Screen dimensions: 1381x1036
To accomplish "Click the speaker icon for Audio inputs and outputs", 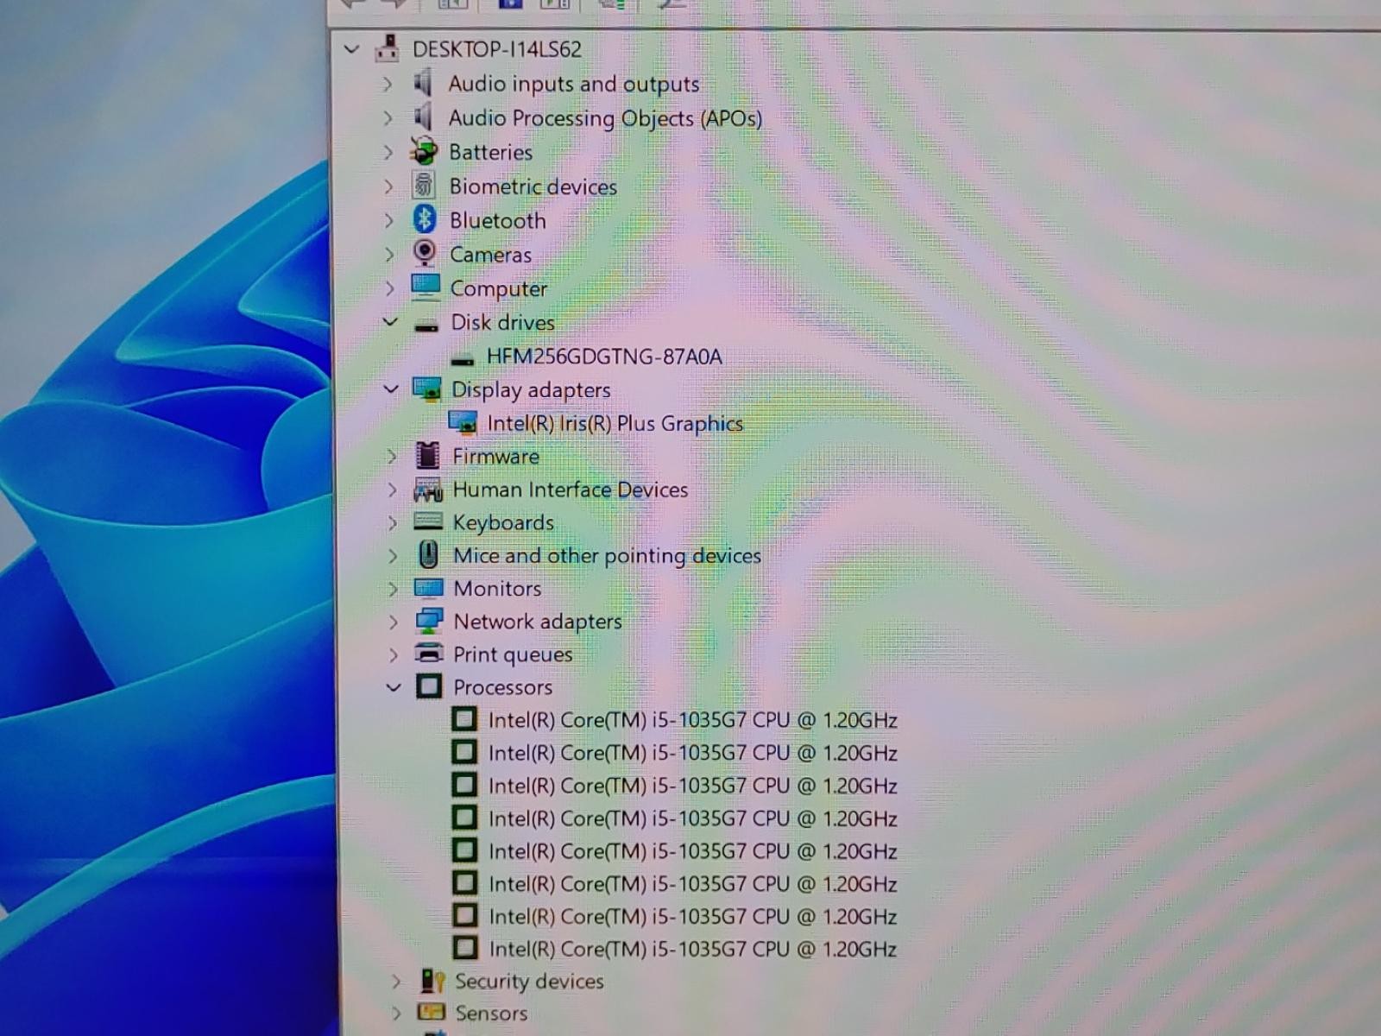I will pos(422,83).
